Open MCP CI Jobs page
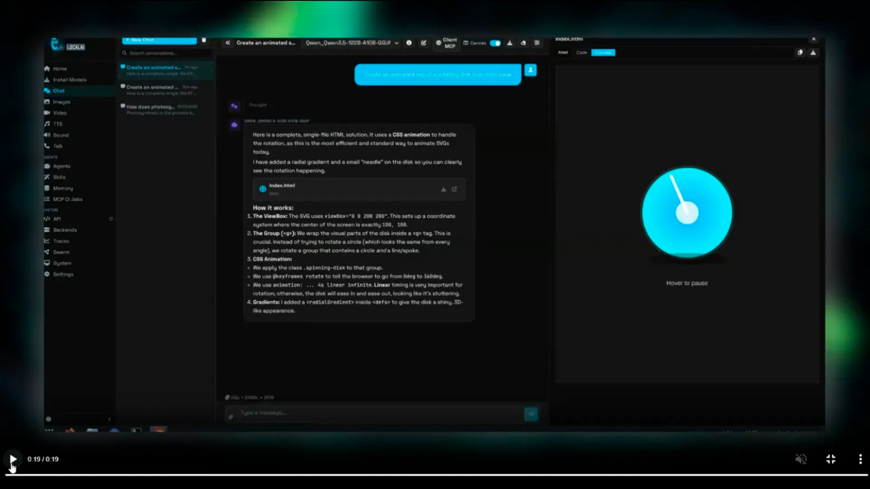The image size is (870, 489). pyautogui.click(x=68, y=199)
